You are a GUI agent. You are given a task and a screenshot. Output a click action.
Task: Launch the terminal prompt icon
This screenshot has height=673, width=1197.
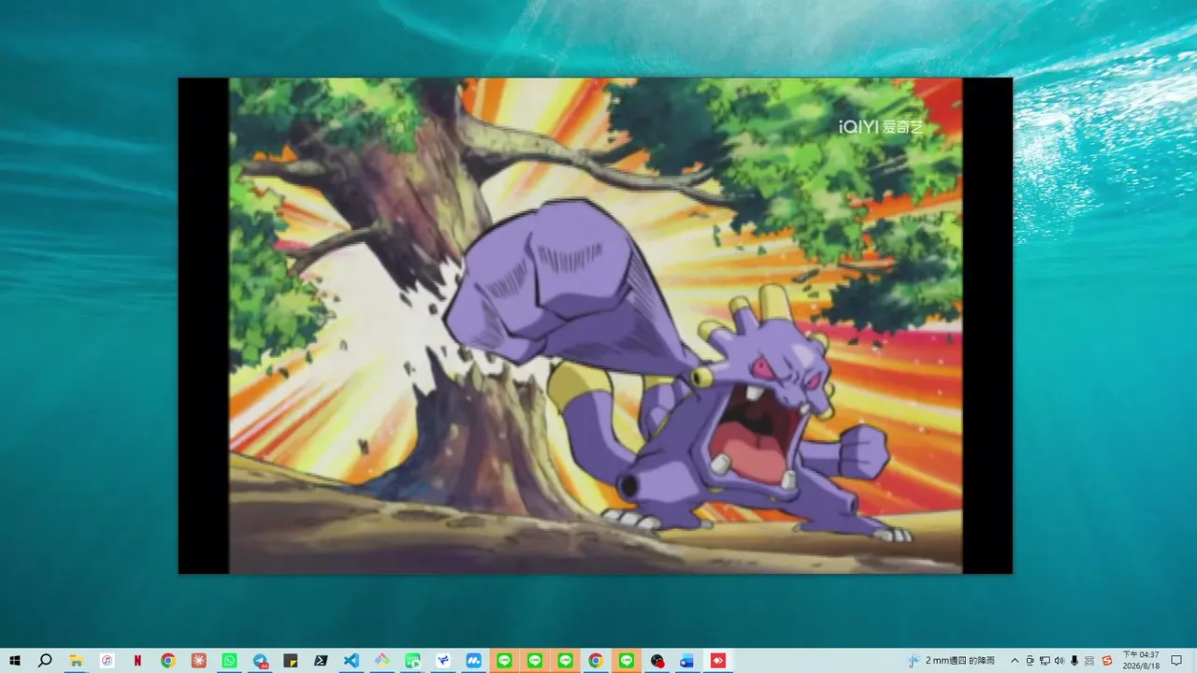pos(321,660)
